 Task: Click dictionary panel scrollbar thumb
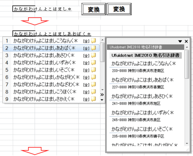coord(187,64)
